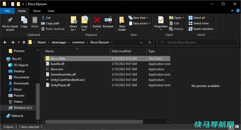Click Select all in the ribbon

pyautogui.click(x=197, y=18)
